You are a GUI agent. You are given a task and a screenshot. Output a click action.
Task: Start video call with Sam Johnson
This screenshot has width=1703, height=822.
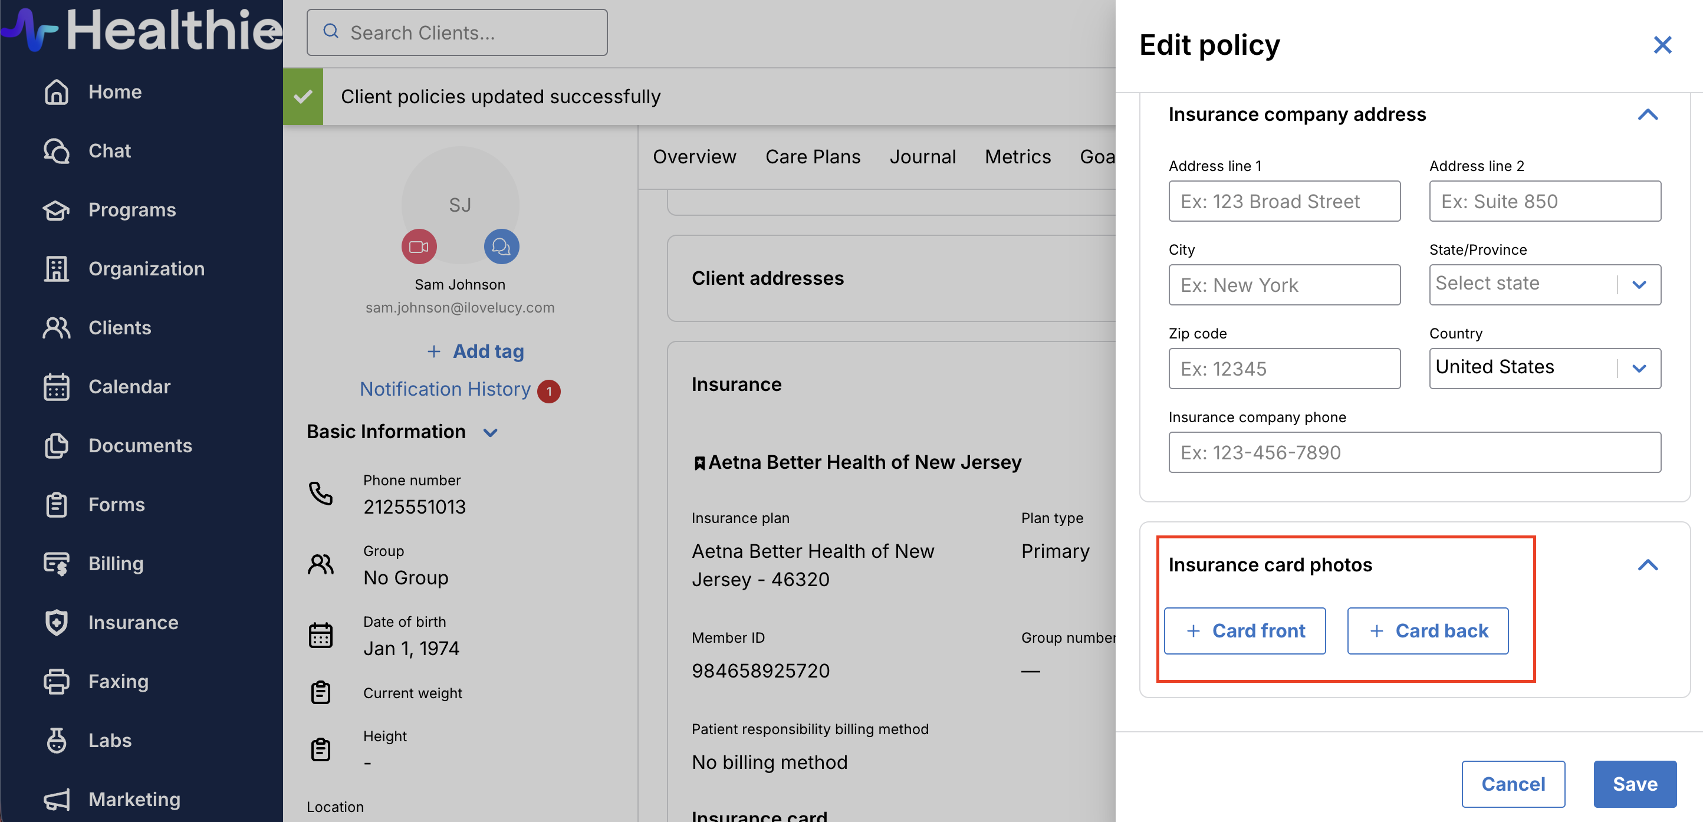[x=419, y=246]
